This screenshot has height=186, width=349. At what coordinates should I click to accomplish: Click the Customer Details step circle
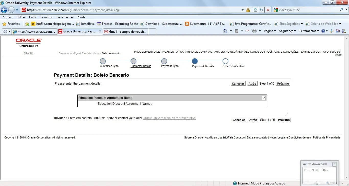click(x=133, y=61)
